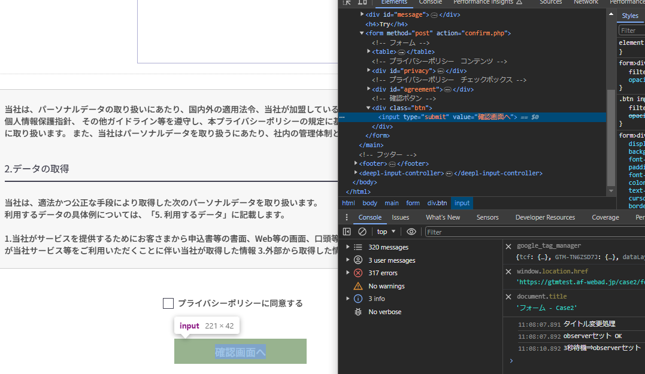Screen dimensions: 645x374
Task: Switch to the Network tab
Action: click(586, 2)
